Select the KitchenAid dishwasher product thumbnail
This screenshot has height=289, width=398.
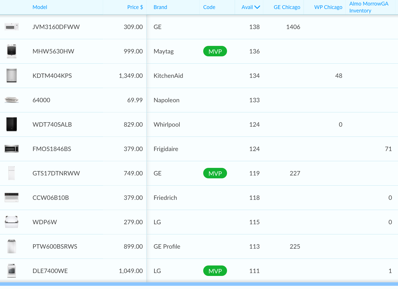tap(12, 76)
